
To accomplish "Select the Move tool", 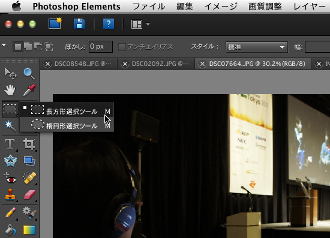I will (x=10, y=74).
